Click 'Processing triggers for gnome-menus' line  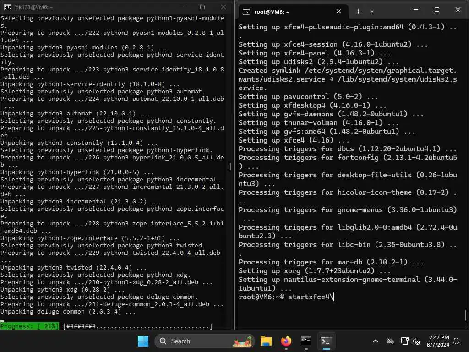[348, 214]
